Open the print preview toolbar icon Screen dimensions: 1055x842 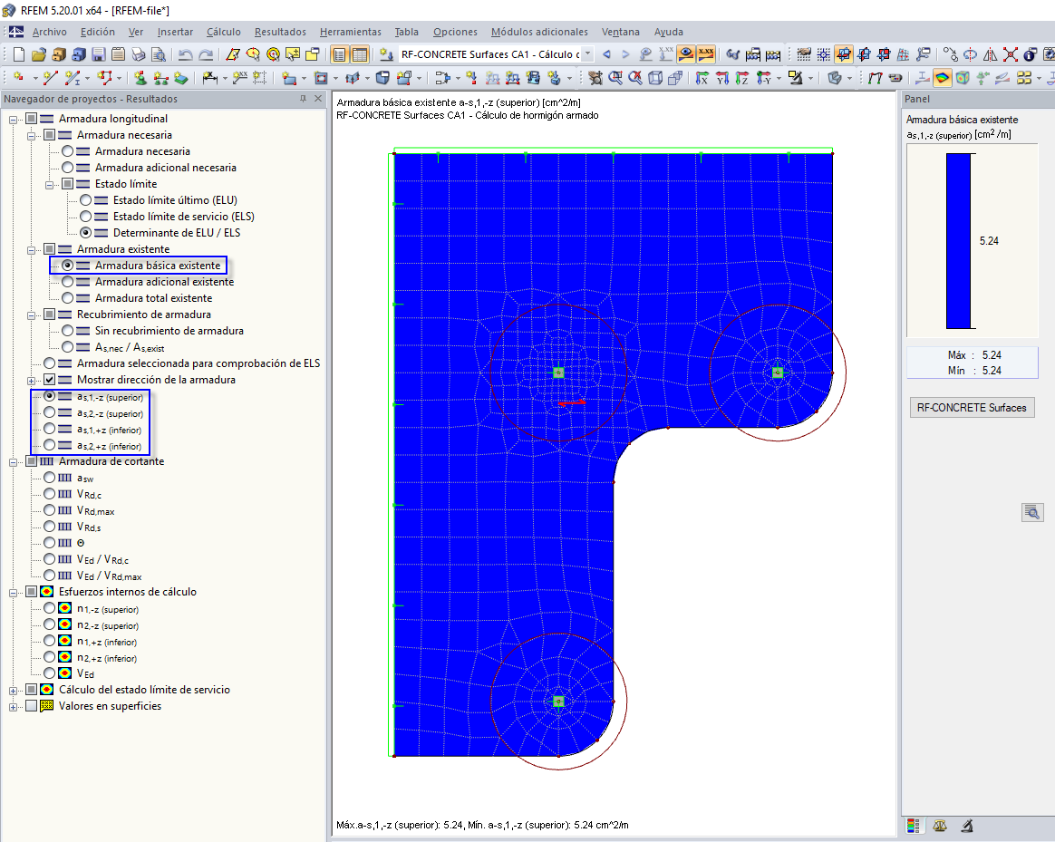pyautogui.click(x=158, y=54)
